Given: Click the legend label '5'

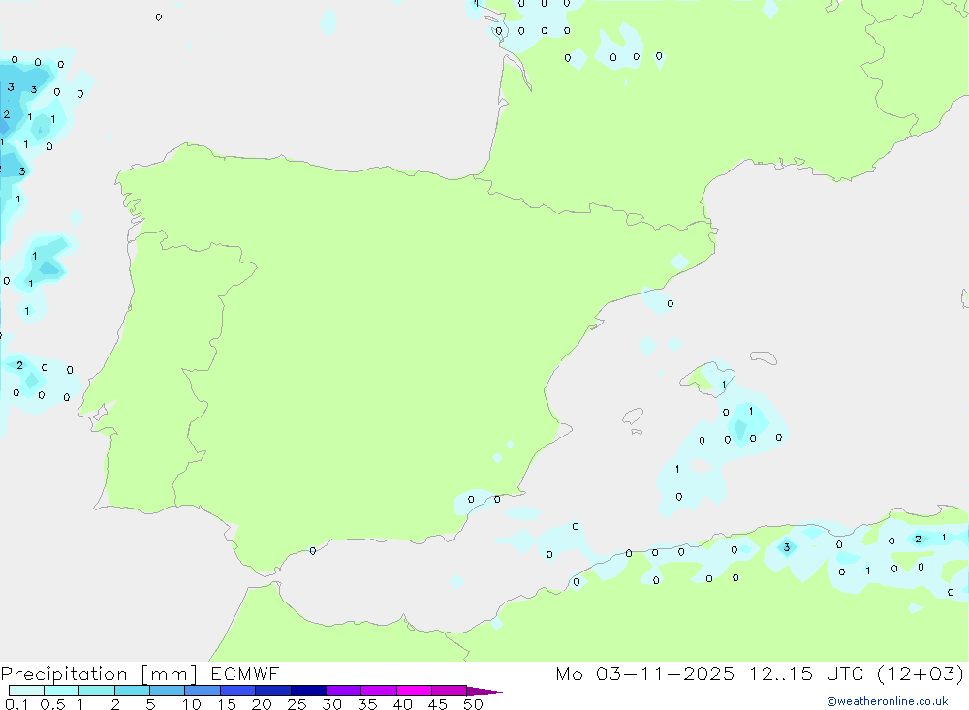Looking at the screenshot, I should (150, 704).
